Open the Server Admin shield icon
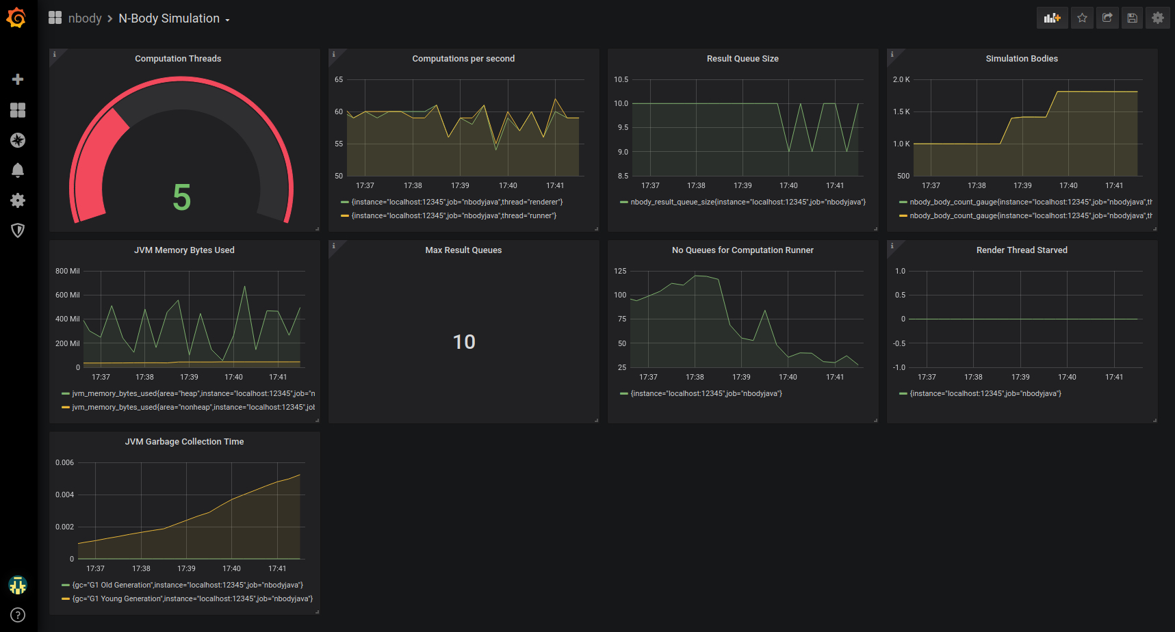This screenshot has height=632, width=1175. click(18, 231)
